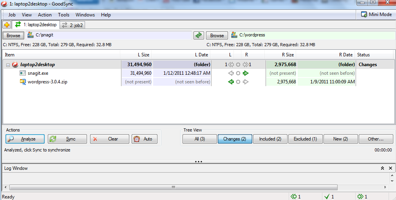
Task: Click the R Size column header
Action: (280, 55)
